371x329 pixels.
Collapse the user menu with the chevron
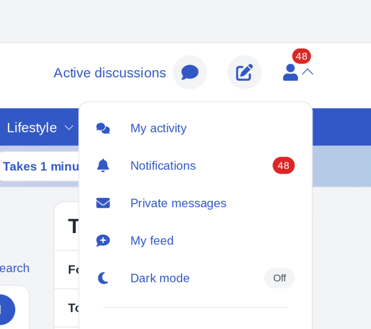pyautogui.click(x=308, y=72)
